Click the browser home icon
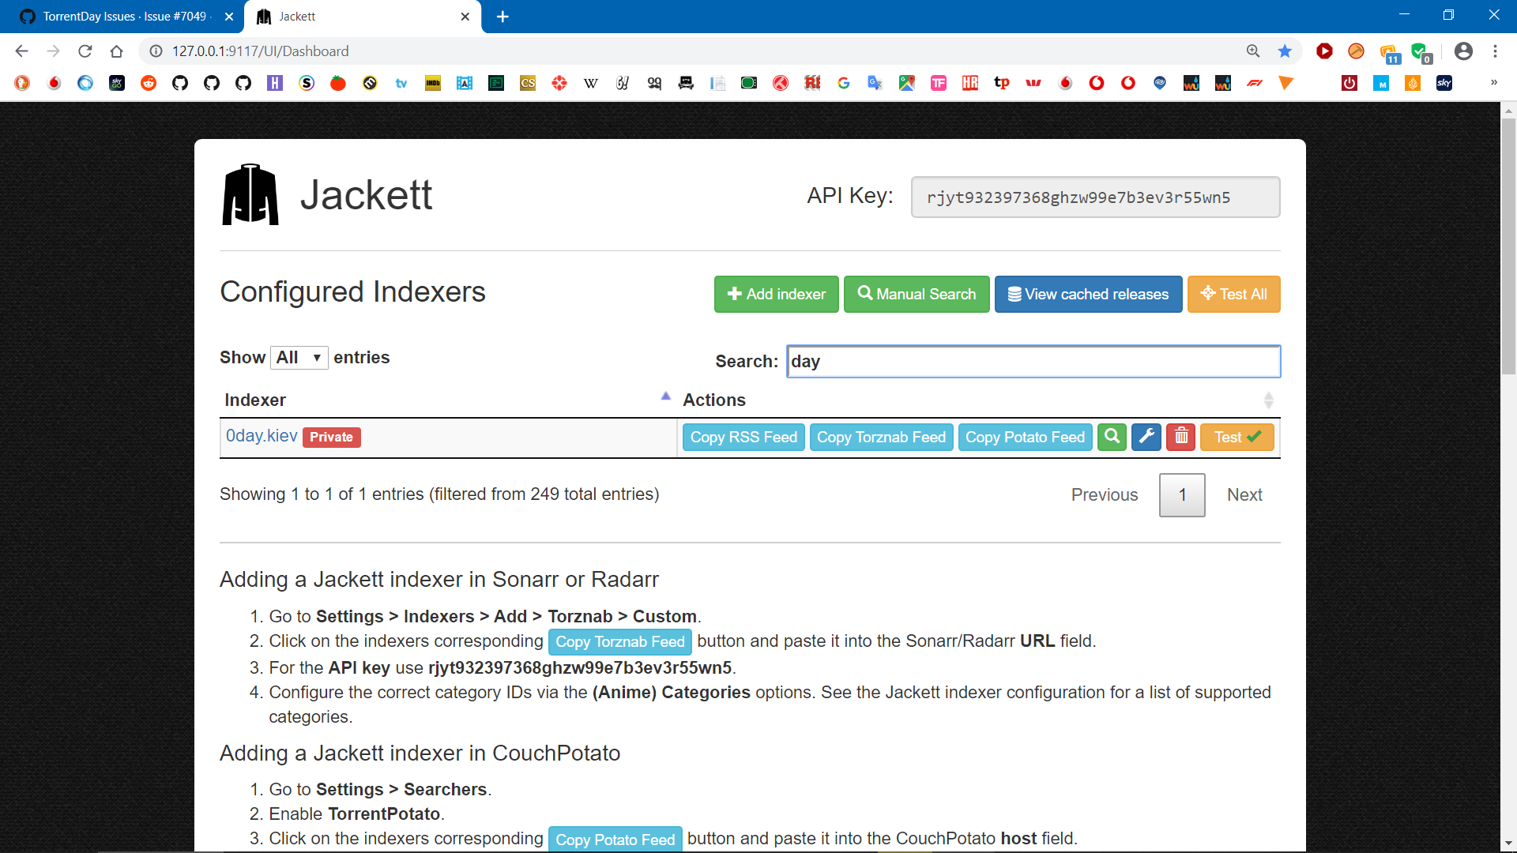1517x853 pixels. 117,51
